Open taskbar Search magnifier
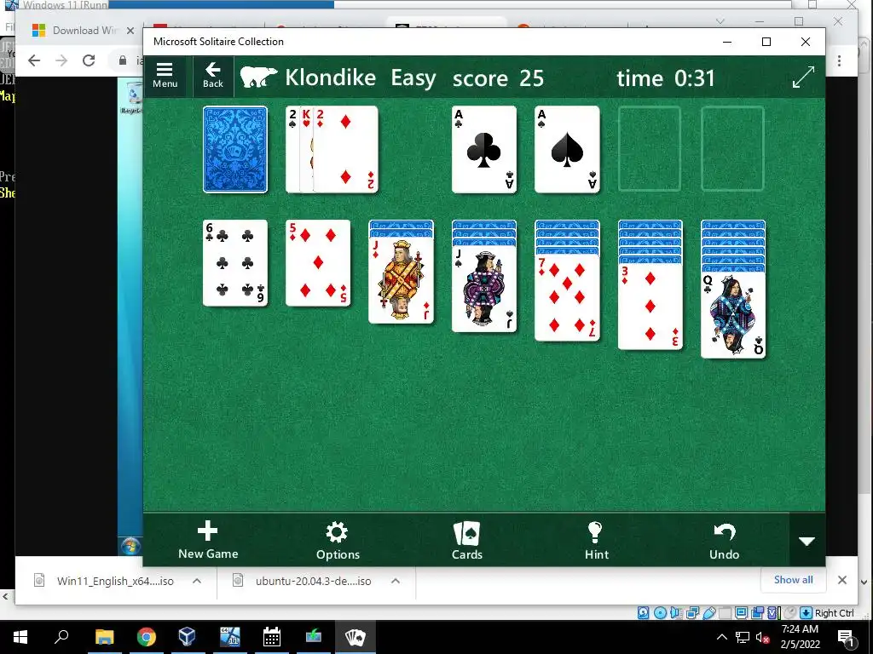 pyautogui.click(x=61, y=637)
